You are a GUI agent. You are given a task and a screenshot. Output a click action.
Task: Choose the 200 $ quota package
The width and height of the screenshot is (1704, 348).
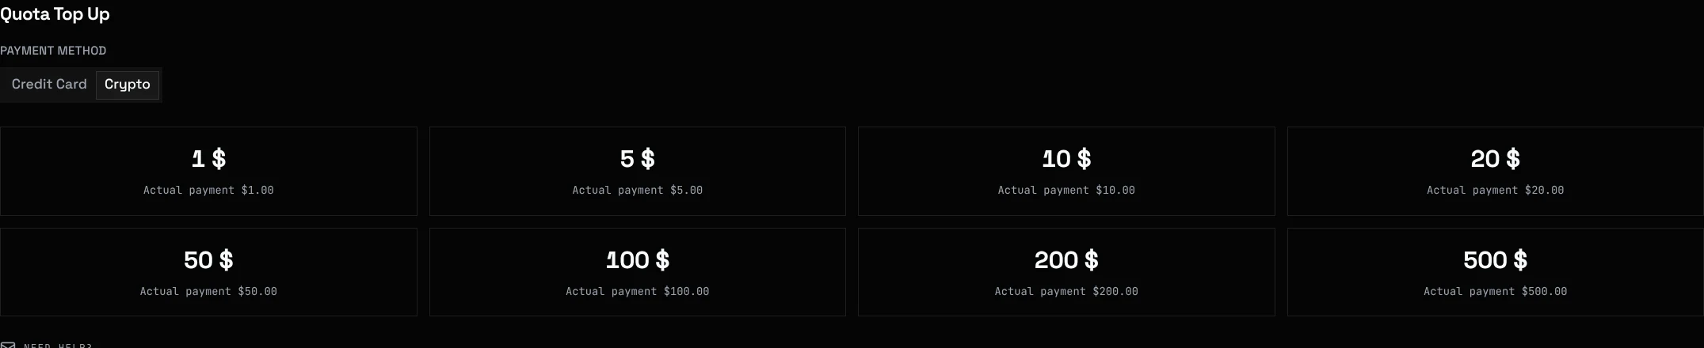coord(1066,272)
